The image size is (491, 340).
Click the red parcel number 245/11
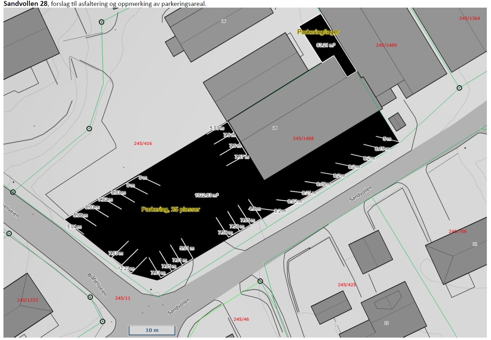tap(123, 298)
